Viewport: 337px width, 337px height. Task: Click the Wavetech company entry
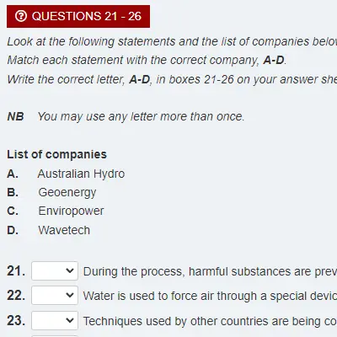64,230
